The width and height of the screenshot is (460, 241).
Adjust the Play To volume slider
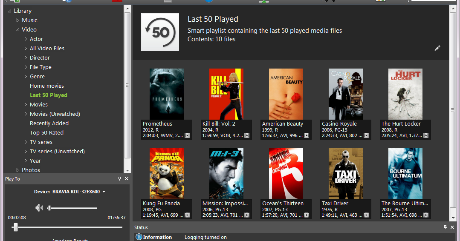pos(49,208)
